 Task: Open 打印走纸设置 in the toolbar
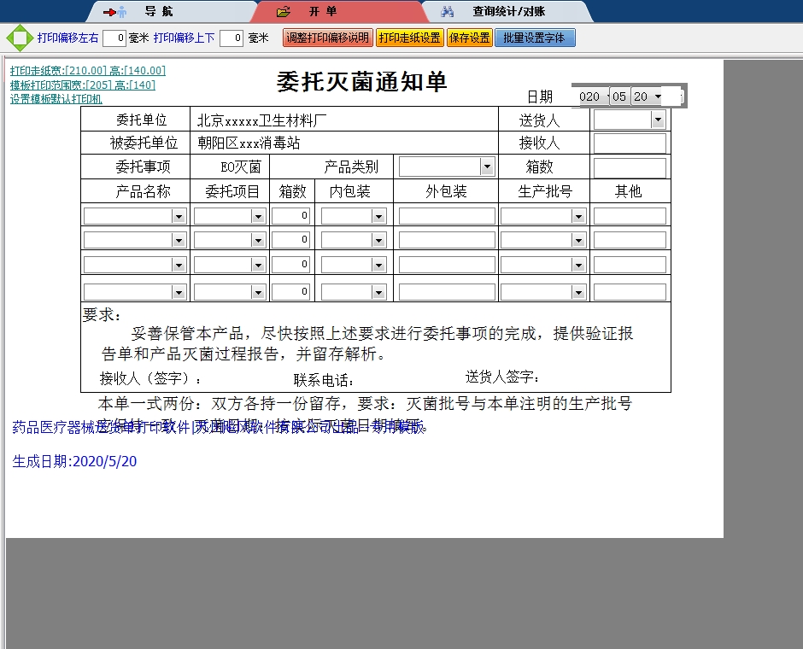[x=409, y=37]
